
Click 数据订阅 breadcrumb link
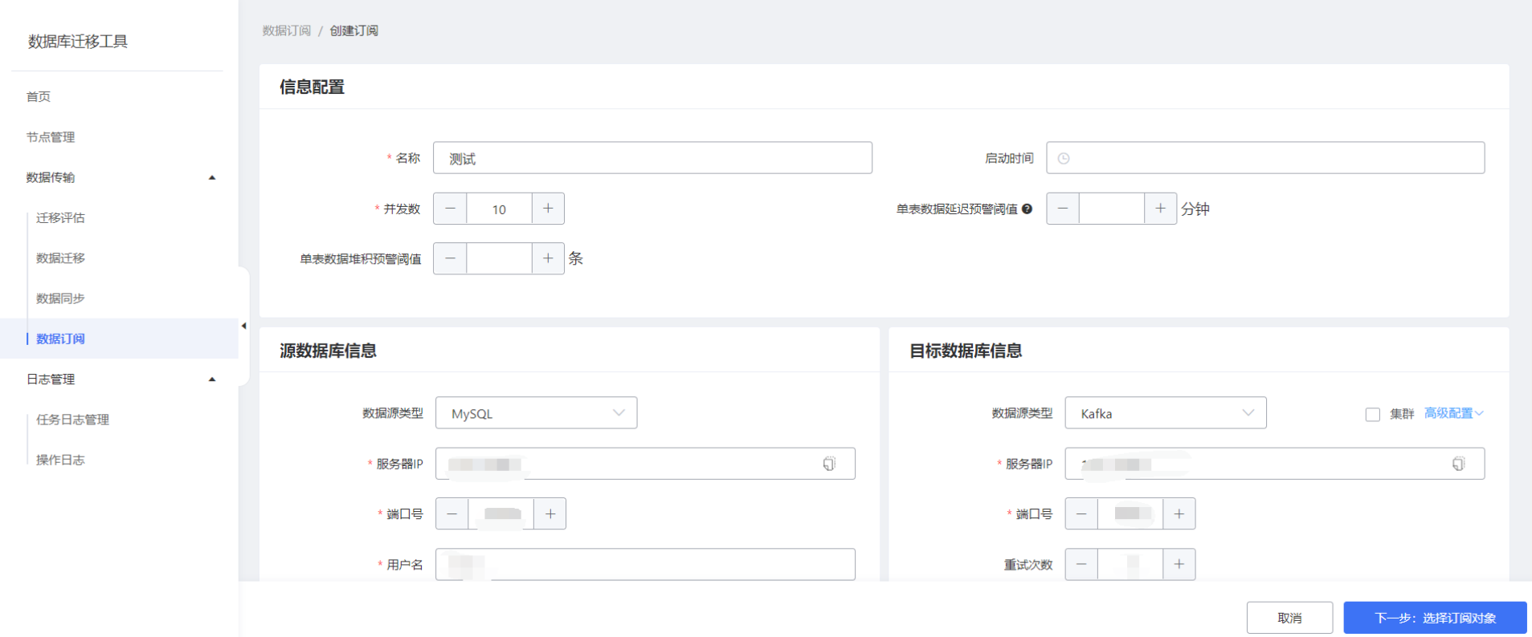[x=286, y=30]
